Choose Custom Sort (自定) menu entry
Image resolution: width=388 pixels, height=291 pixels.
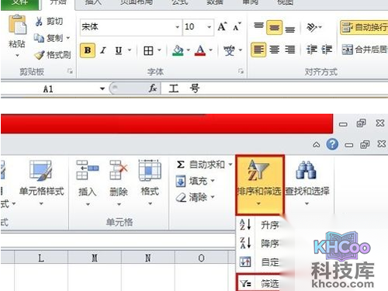pyautogui.click(x=258, y=262)
